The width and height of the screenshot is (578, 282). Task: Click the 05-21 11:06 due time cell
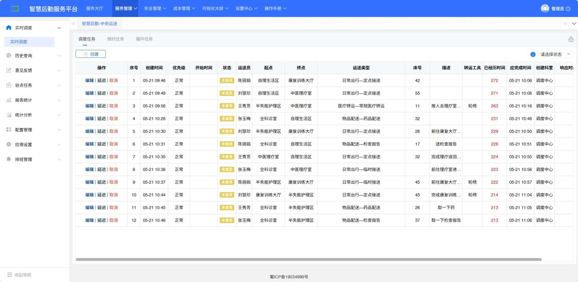coord(520,220)
